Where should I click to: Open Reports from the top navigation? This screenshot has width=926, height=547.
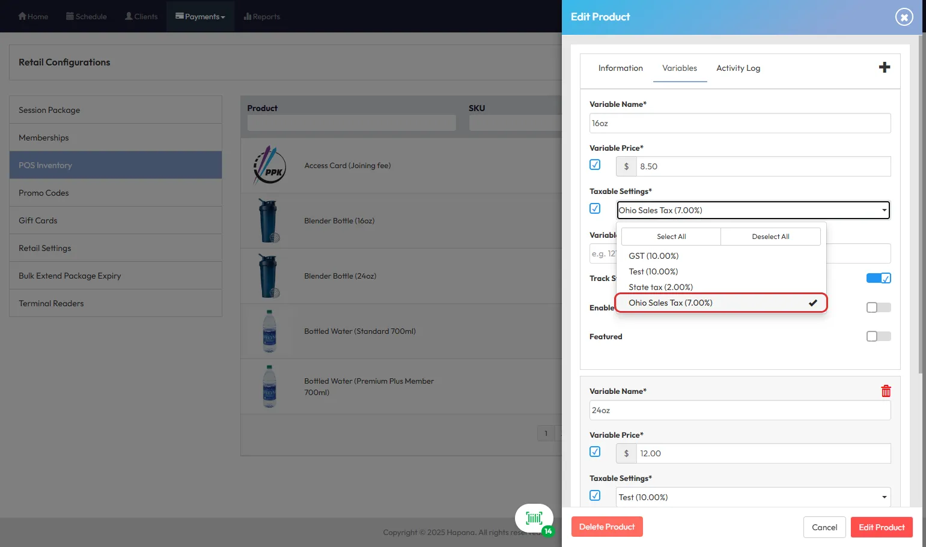pos(261,17)
